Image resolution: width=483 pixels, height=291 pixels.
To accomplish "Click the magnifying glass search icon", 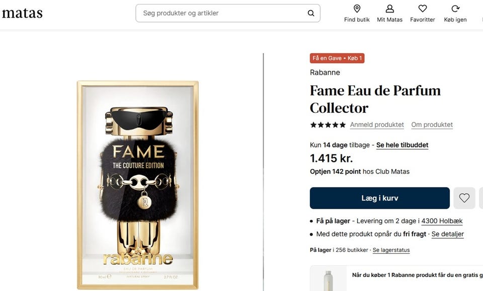I will click(x=311, y=13).
